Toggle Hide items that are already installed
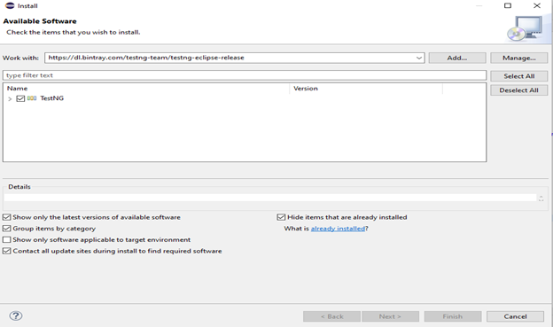 pyautogui.click(x=281, y=217)
